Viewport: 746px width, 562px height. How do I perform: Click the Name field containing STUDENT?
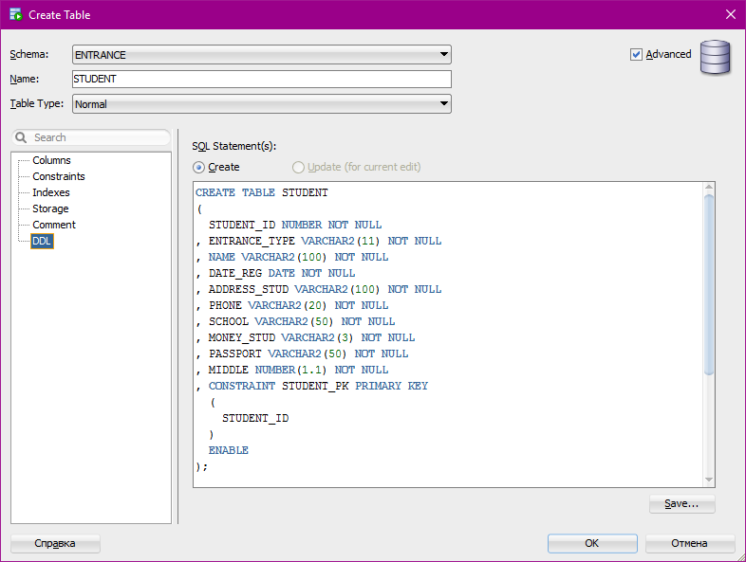pos(262,80)
